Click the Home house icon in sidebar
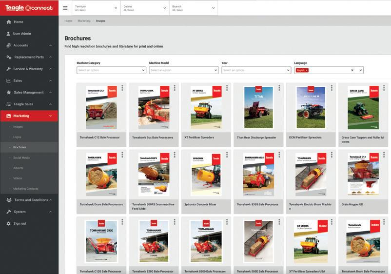The image size is (391, 274). click(x=9, y=21)
